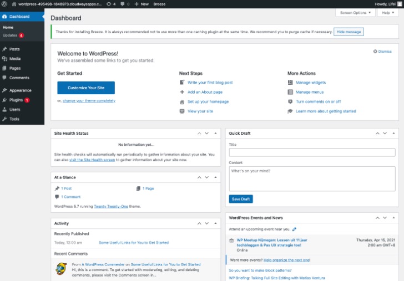Click the house icon beside Set up your homepage

[182, 102]
